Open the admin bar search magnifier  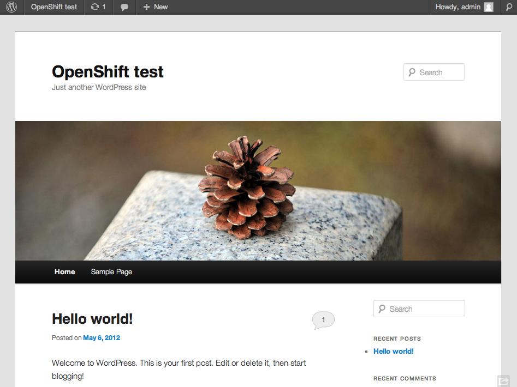point(509,7)
